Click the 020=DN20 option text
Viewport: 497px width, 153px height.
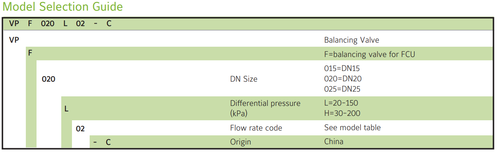pyautogui.click(x=342, y=79)
